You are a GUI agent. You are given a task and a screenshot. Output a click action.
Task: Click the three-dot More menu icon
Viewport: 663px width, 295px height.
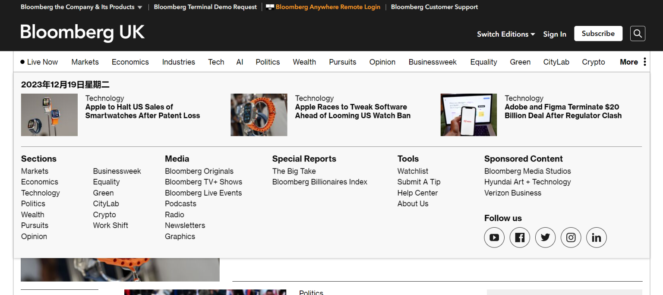(644, 62)
